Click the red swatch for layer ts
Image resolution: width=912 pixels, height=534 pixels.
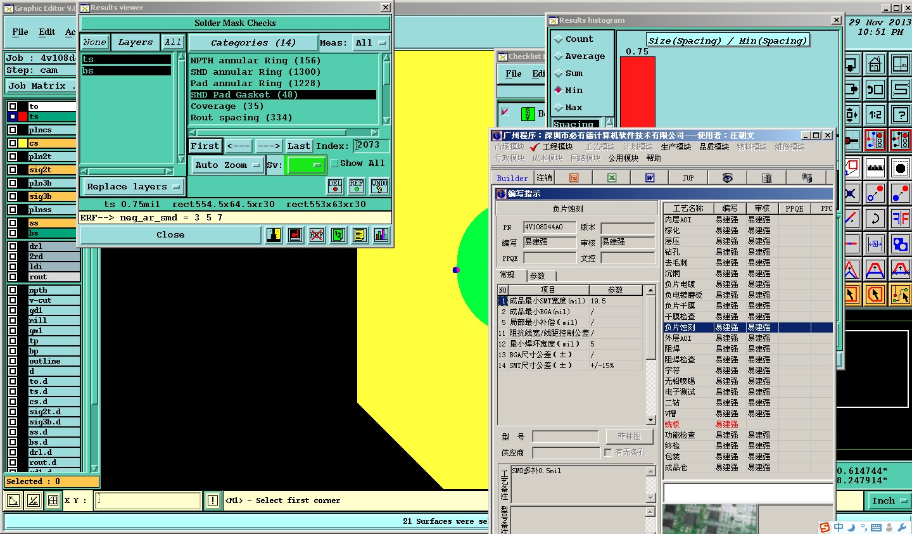tap(23, 117)
